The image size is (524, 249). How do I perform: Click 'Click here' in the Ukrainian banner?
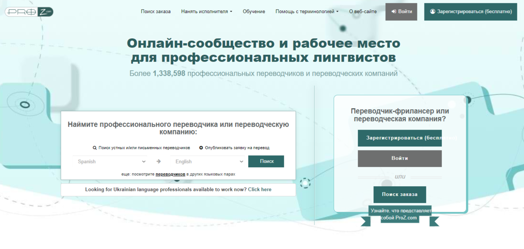[x=260, y=190]
